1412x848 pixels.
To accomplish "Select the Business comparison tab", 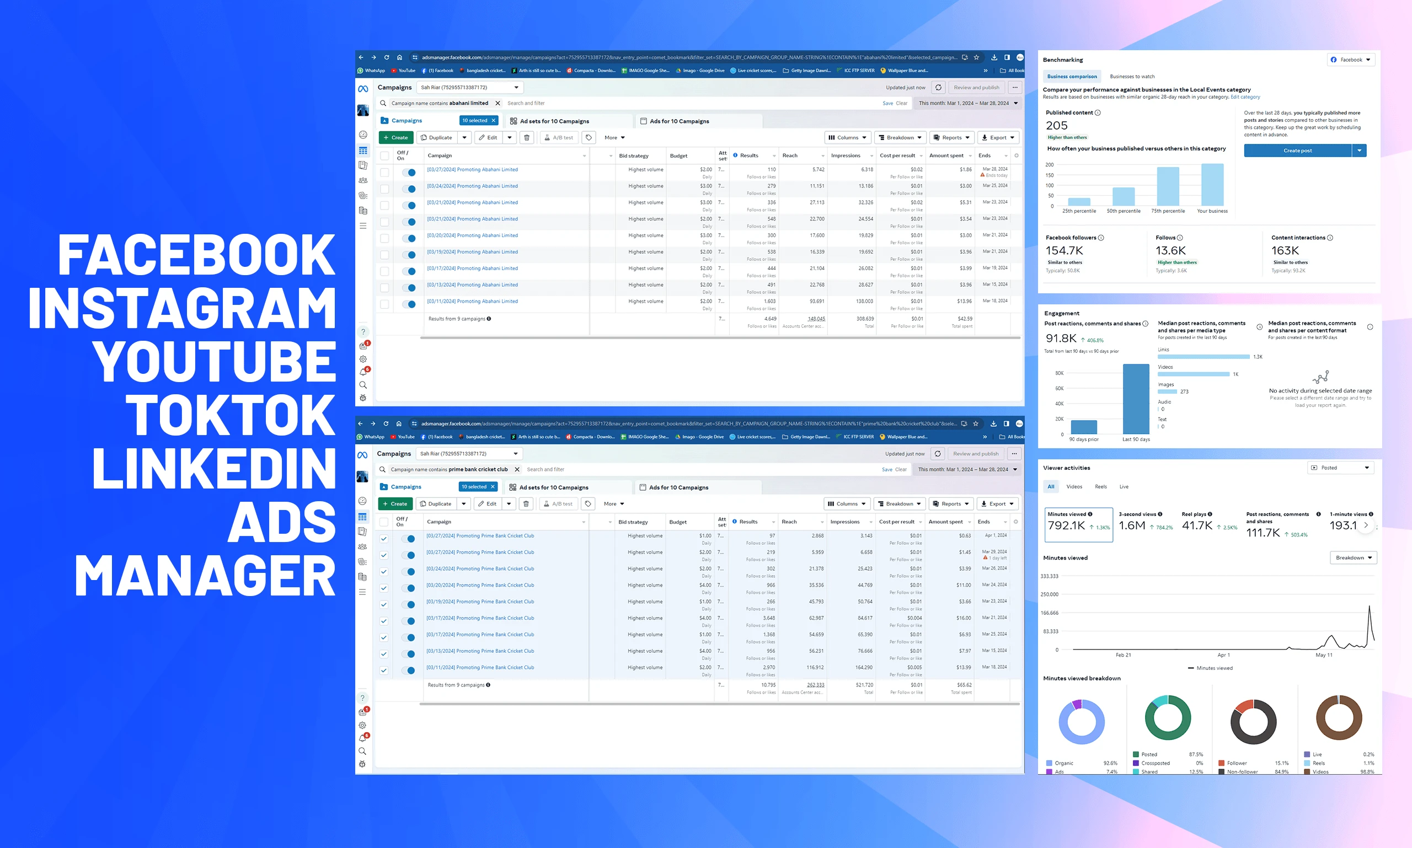I will 1072,77.
